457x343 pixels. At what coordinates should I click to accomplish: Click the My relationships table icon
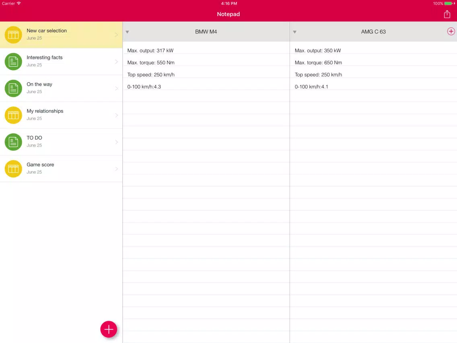(x=13, y=115)
